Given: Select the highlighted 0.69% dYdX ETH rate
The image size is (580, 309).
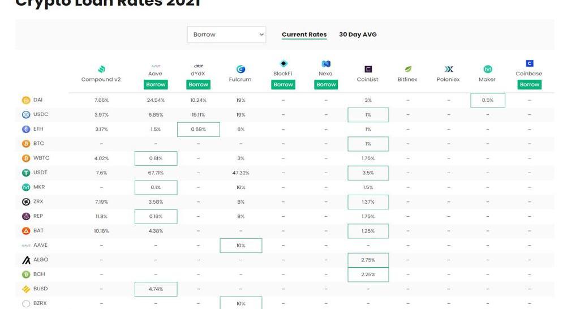Looking at the screenshot, I should coord(198,130).
